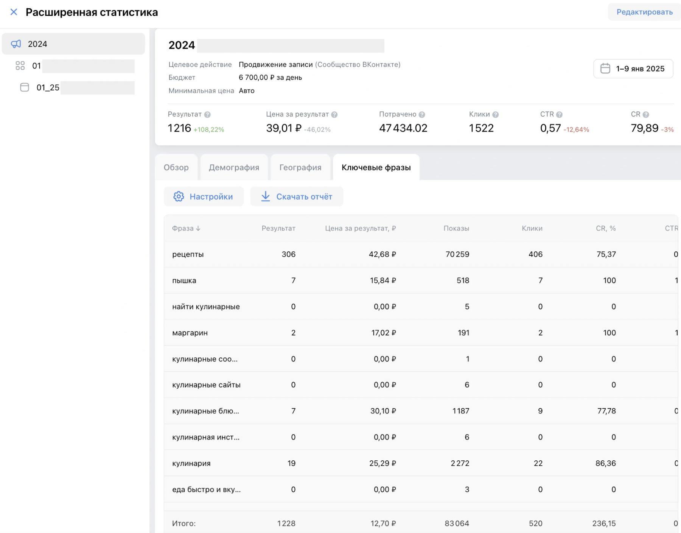Open Настройки for the table
Screen dimensions: 681x533
[x=204, y=196]
